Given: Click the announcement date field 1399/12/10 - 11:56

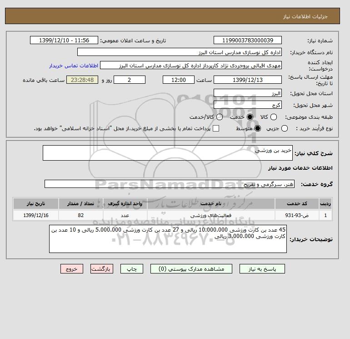Looking at the screenshot, I should pyautogui.click(x=64, y=40).
